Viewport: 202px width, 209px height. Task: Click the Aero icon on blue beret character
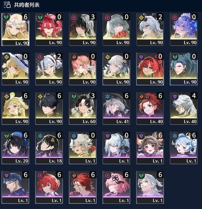[x=6, y=136]
